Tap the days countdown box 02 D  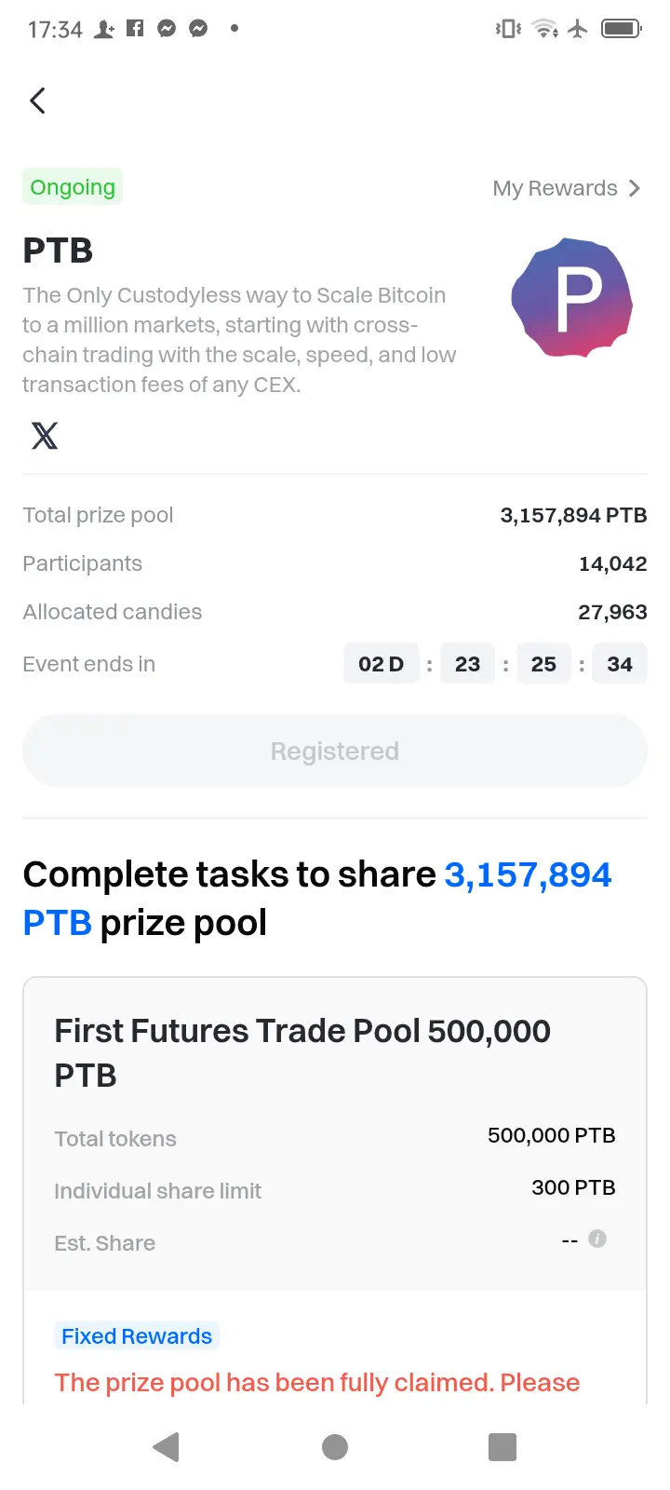[x=382, y=664]
